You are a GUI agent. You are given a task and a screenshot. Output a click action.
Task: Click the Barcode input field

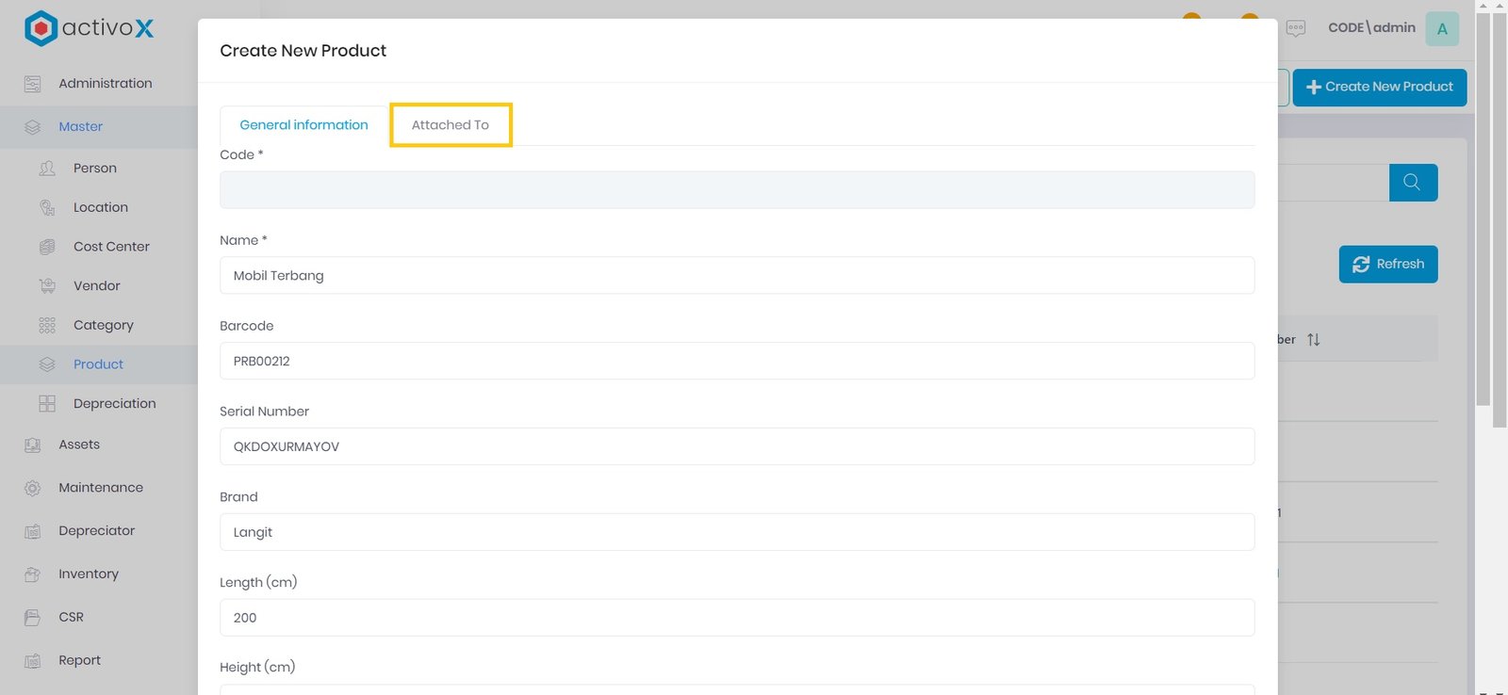point(736,361)
